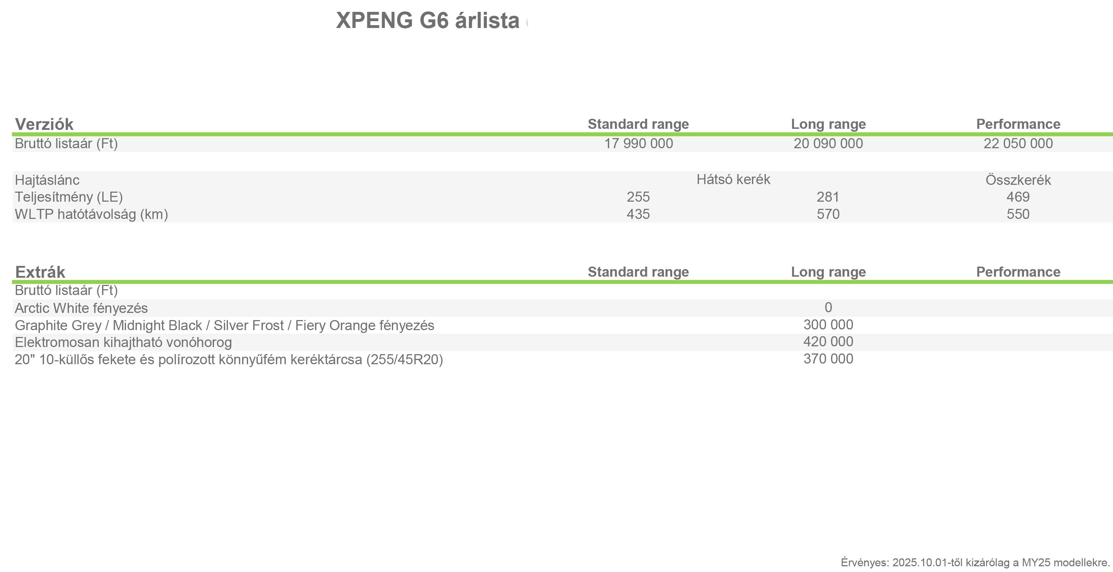Click the 420 000 vonóhorog price
Screen dimensions: 1113x572
click(x=828, y=342)
